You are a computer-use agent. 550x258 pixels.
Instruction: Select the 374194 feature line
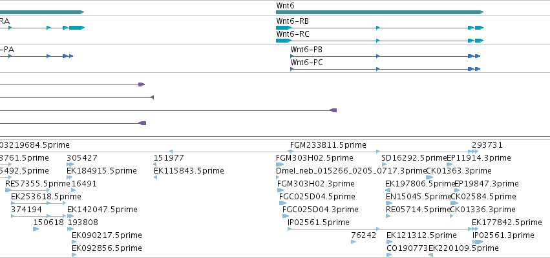39,216
